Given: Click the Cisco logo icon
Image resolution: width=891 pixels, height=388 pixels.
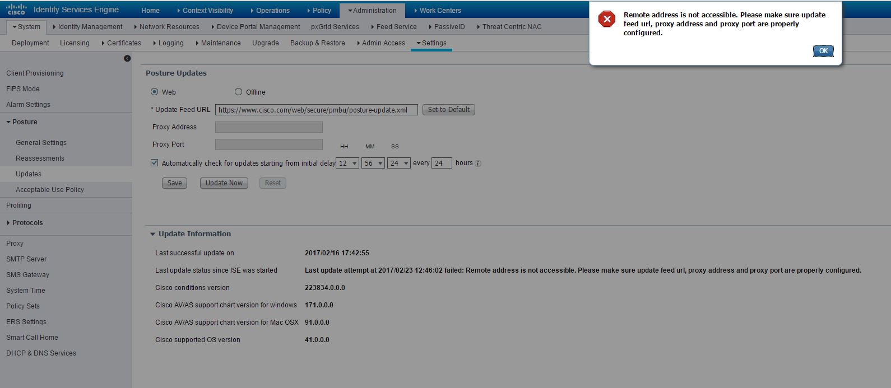Looking at the screenshot, I should (16, 10).
